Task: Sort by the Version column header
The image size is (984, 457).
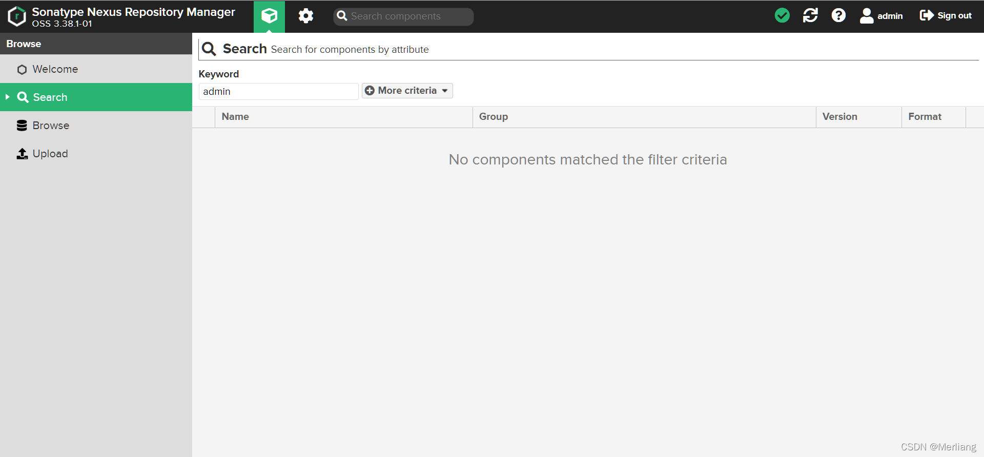Action: (859, 117)
